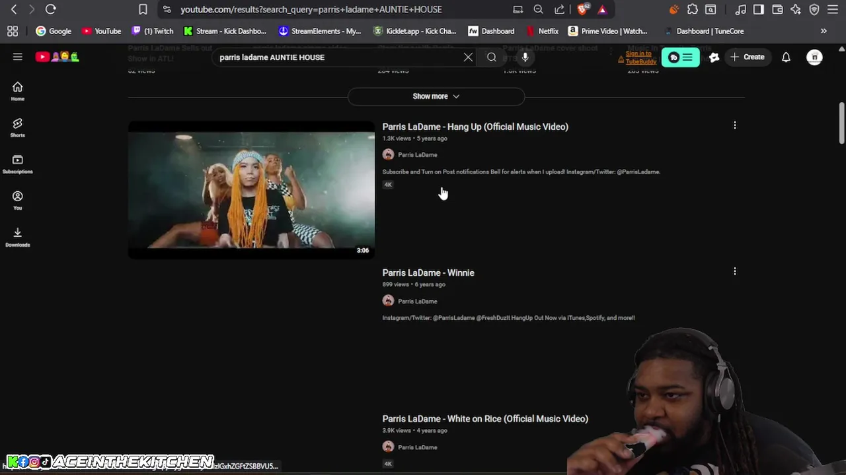Go back to the previous browser page
The width and height of the screenshot is (846, 475).
[14, 9]
